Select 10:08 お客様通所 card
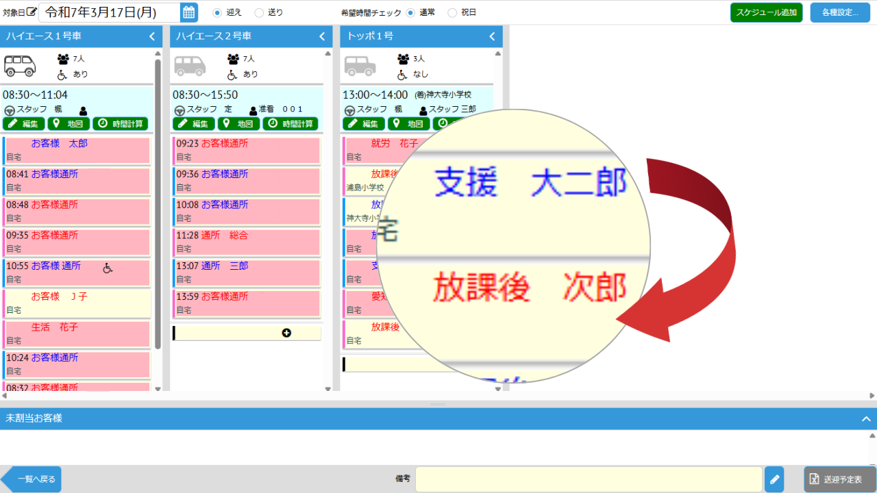This screenshot has width=877, height=493. click(247, 212)
